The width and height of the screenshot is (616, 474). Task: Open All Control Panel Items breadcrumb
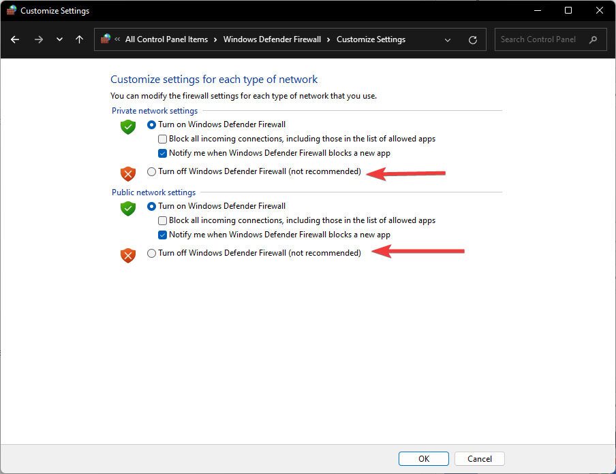(166, 39)
